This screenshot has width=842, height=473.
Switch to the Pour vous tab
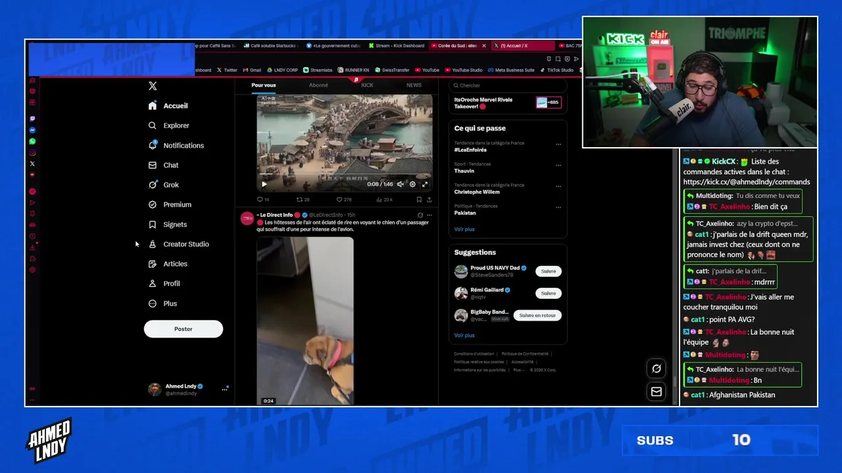(264, 85)
